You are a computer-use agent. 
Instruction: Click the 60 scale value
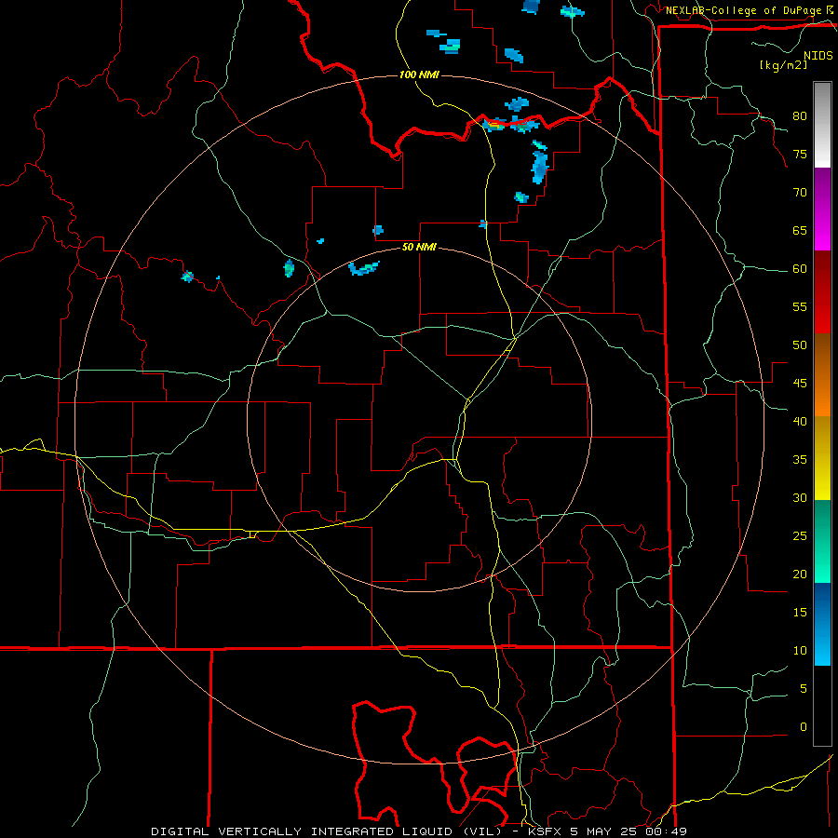[800, 269]
